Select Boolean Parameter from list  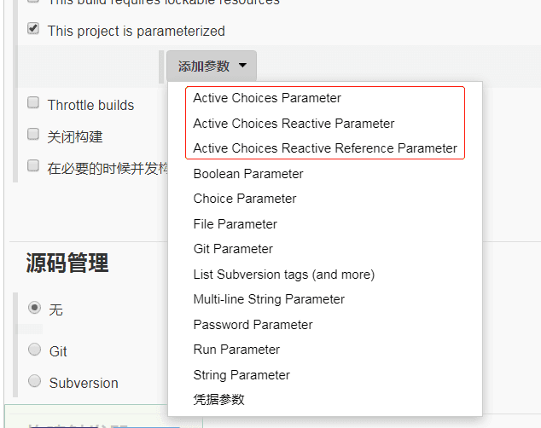[x=248, y=174]
